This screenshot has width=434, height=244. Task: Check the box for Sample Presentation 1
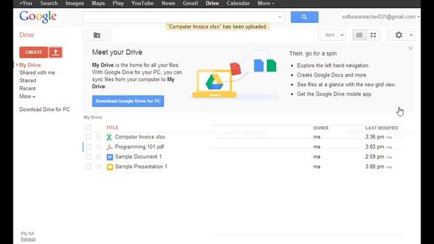88,167
